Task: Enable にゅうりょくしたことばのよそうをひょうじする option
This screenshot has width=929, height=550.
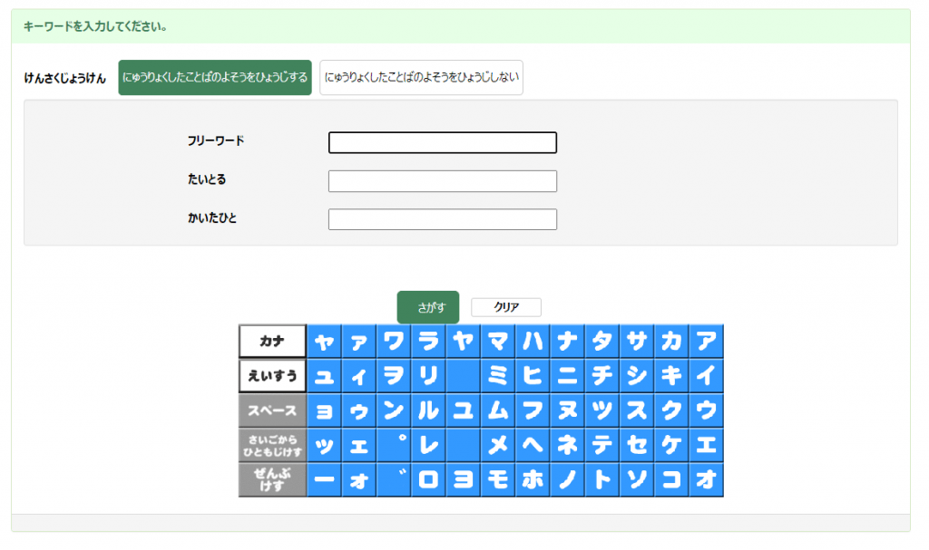Action: (215, 78)
